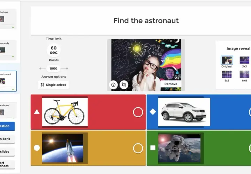Mark the green astronaut answer as correct
Image resolution: width=251 pixels, height=174 pixels.
click(x=250, y=148)
